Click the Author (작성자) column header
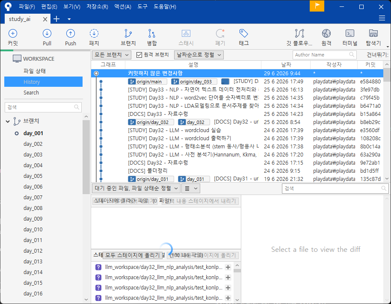391x304 pixels. pyautogui.click(x=334, y=65)
